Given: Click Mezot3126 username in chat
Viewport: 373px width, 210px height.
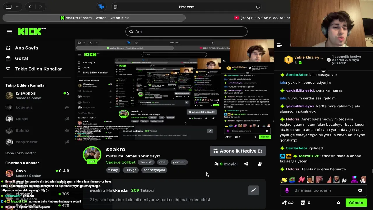Looking at the screenshot, I should (x=309, y=156).
